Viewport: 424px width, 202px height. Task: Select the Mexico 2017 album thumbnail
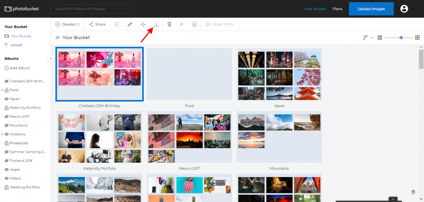pyautogui.click(x=189, y=137)
